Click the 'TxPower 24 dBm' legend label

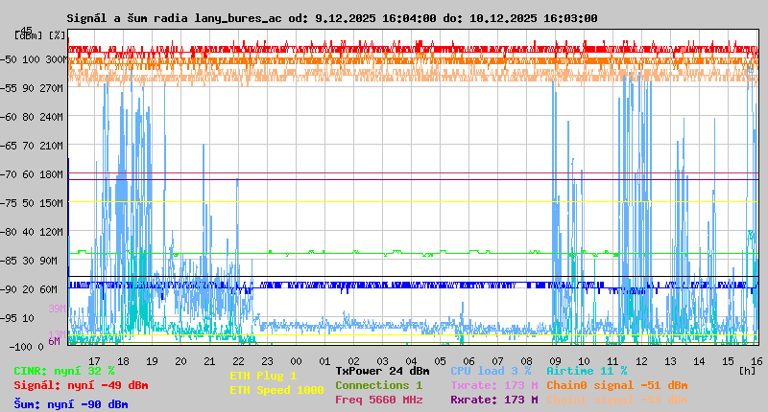382,372
